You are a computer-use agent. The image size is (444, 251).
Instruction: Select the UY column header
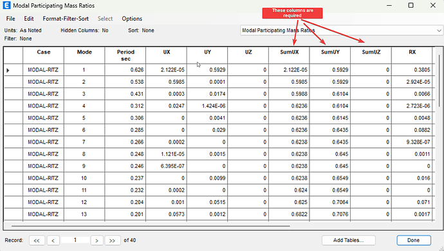pos(207,55)
